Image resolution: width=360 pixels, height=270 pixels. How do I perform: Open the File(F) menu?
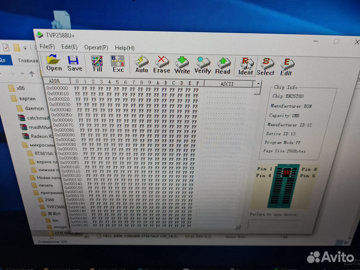coord(47,46)
